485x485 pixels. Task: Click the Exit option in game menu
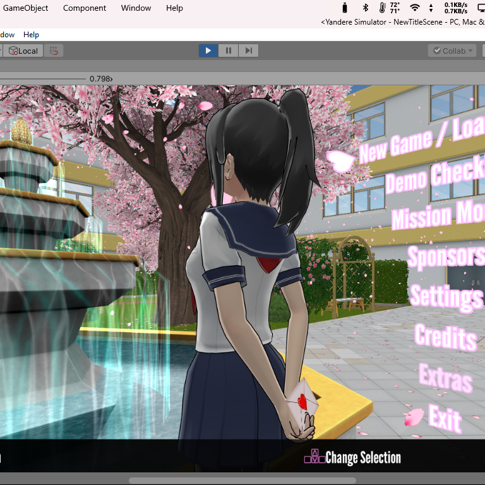pos(445,418)
